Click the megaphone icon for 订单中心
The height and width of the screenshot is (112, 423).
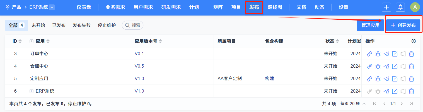pyautogui.click(x=403, y=54)
